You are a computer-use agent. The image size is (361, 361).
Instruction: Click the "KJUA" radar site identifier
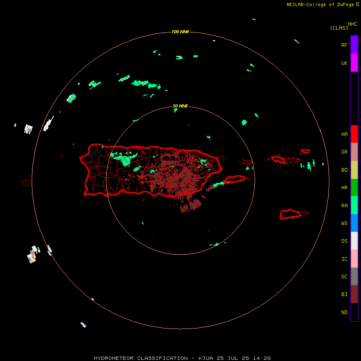(x=206, y=358)
